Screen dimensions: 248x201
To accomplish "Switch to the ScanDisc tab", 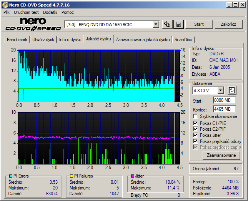I will (183, 39).
